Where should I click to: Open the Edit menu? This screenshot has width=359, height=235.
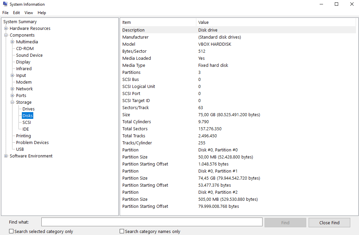click(16, 12)
